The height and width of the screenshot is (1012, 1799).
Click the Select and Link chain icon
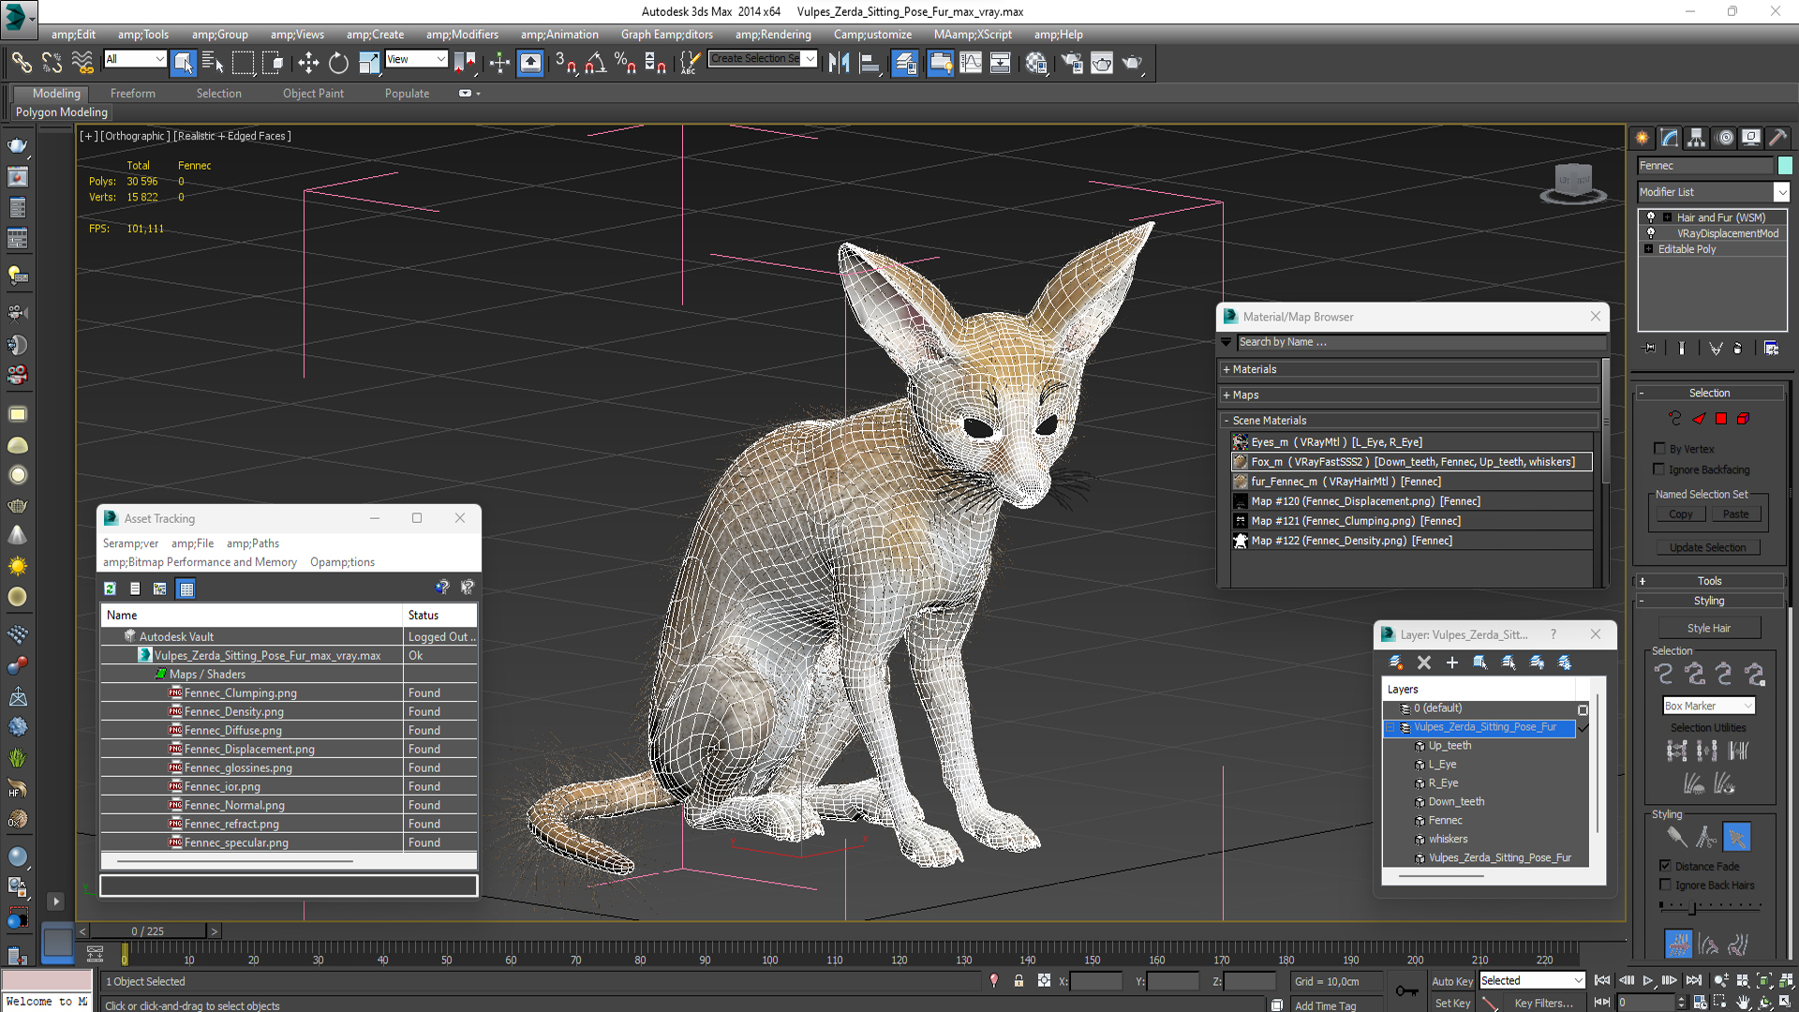[x=21, y=63]
